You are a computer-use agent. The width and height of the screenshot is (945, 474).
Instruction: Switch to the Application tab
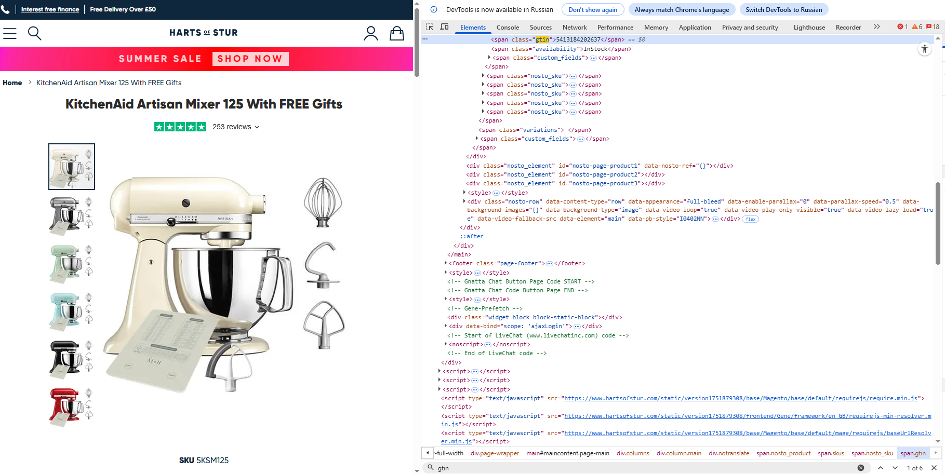click(695, 27)
